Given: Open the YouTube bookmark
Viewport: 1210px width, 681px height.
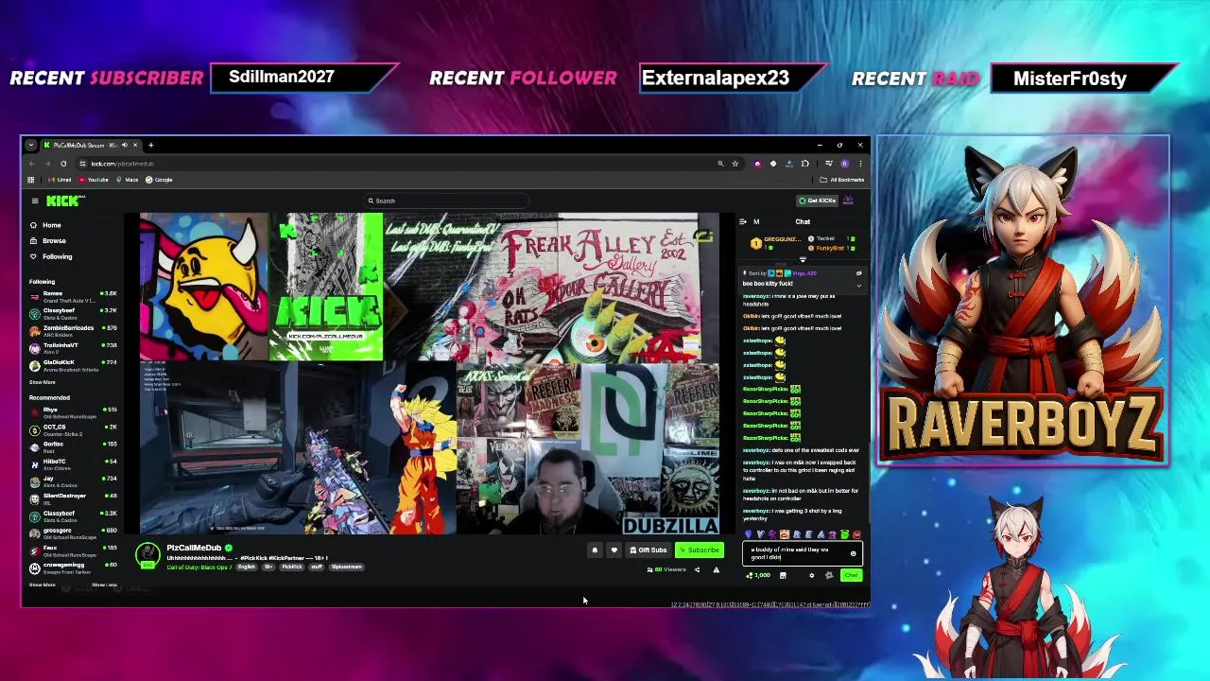Looking at the screenshot, I should [94, 180].
